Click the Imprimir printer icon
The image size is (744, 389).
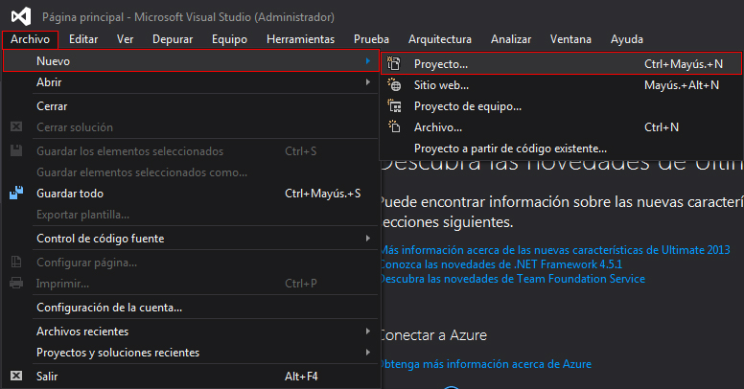(x=16, y=284)
